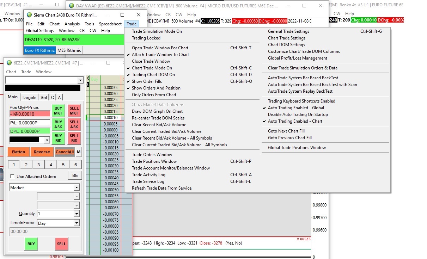Switch to the Targets tab
The image size is (427, 259).
point(29,98)
